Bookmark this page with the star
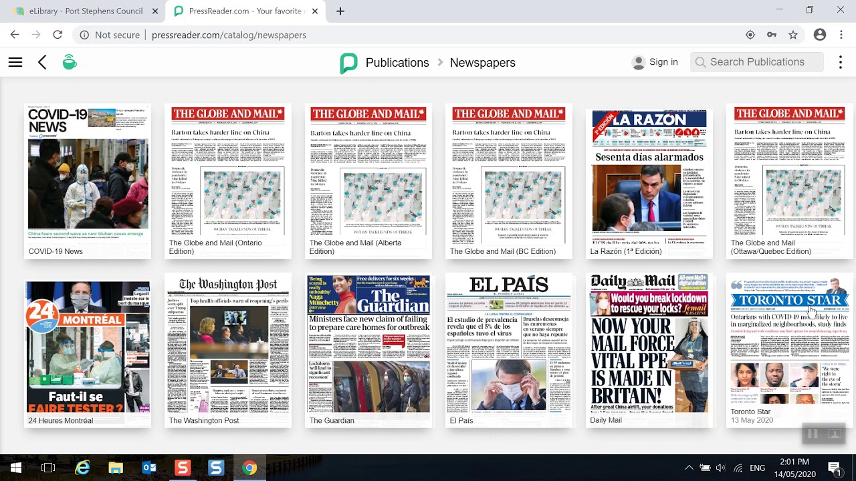Screen dimensions: 856x481 793,35
